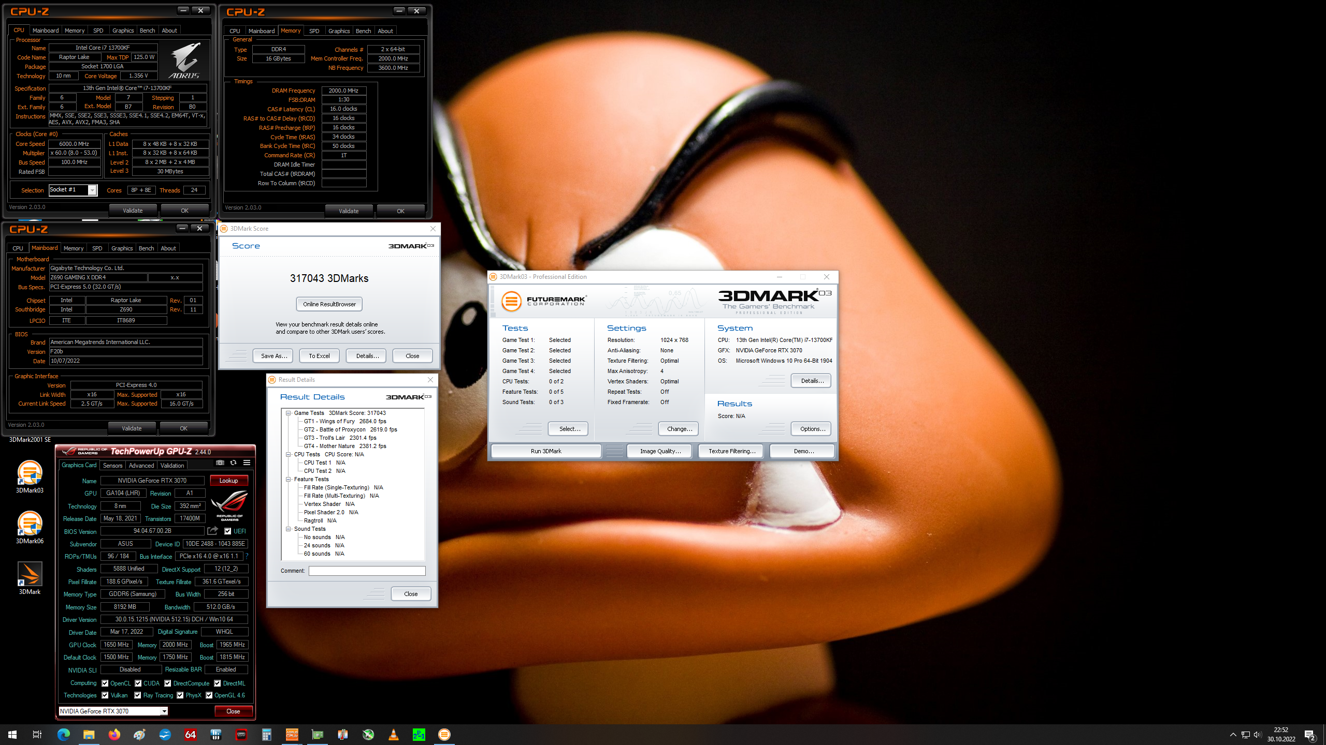Switch to Sensors tab in GPU-Z

(x=112, y=465)
